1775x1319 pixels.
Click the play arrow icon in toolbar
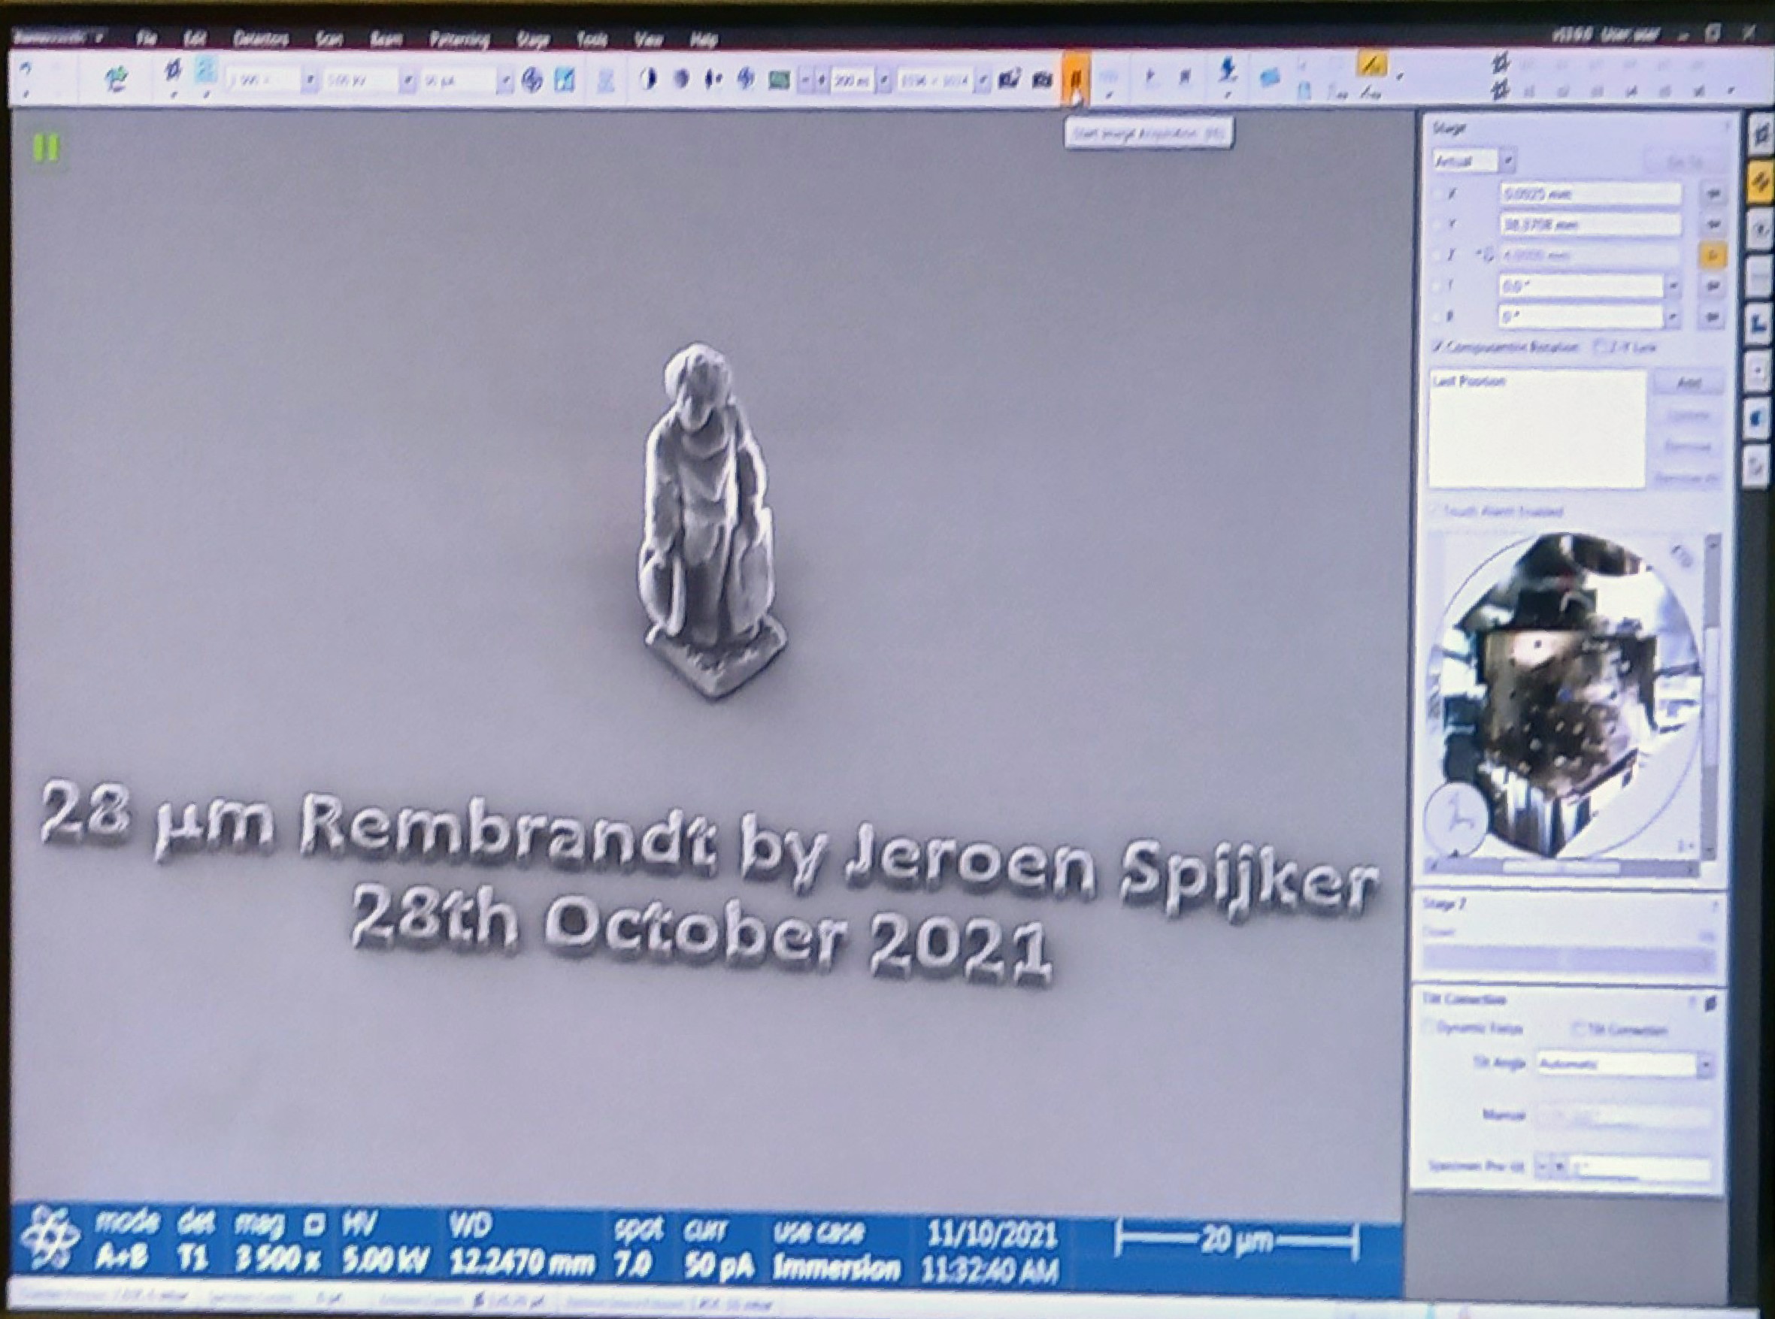point(1150,77)
